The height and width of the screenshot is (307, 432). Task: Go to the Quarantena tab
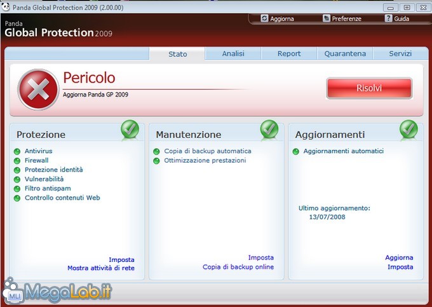coord(345,54)
